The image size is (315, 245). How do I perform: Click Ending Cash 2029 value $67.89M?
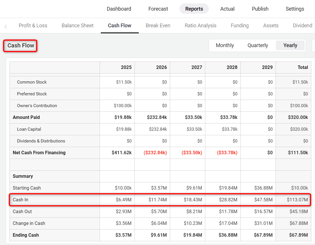[263, 235]
